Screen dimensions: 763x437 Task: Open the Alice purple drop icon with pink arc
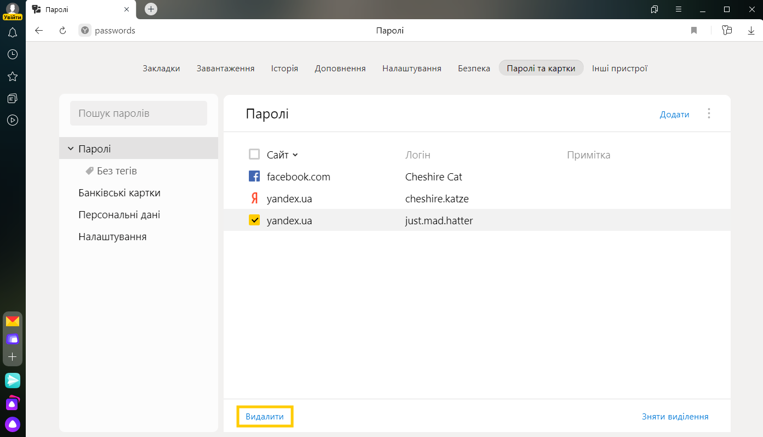pyautogui.click(x=13, y=402)
